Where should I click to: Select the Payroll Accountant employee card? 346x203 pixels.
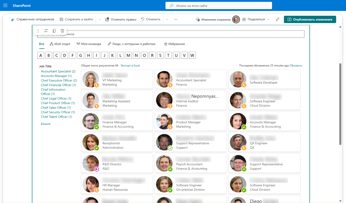tap(191, 163)
